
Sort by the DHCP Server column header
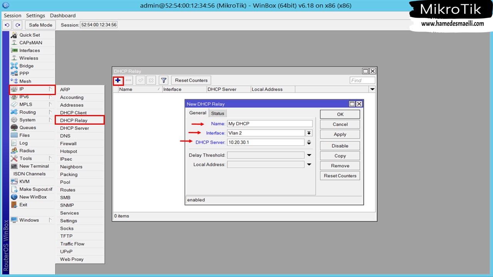point(228,89)
